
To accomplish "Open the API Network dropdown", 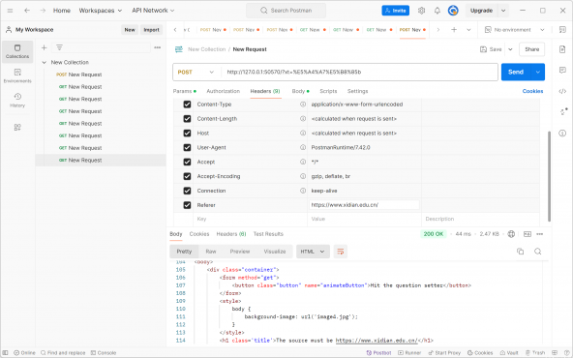I will [153, 11].
